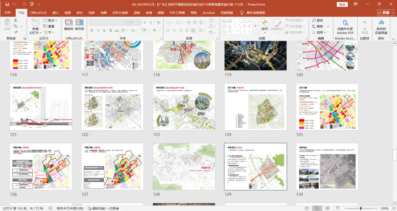Image resolution: width=397 pixels, height=211 pixels.
Task: Click the vertical scrollbar down arrow
Action: (394, 203)
